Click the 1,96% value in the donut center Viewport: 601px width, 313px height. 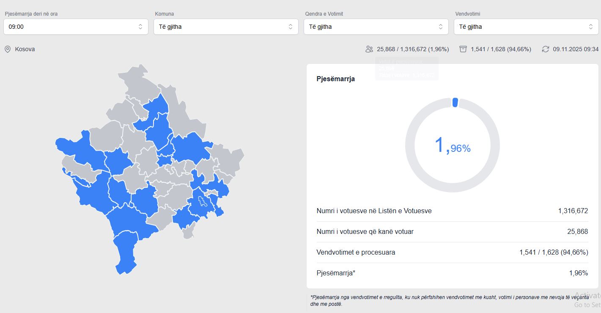point(452,146)
